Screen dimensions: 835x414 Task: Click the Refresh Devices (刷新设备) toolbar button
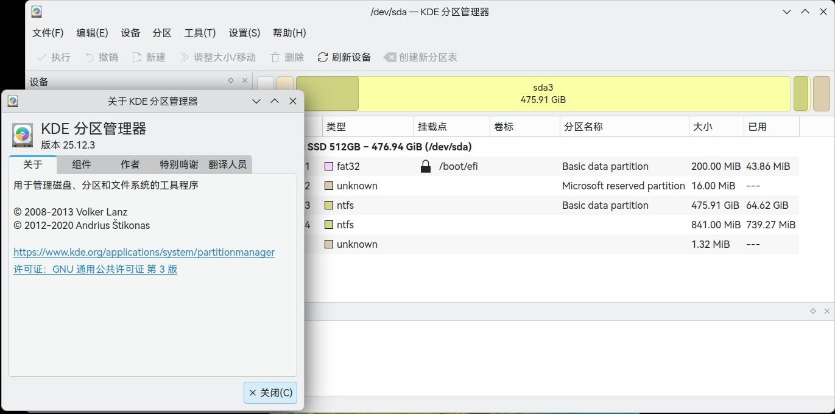click(x=344, y=57)
